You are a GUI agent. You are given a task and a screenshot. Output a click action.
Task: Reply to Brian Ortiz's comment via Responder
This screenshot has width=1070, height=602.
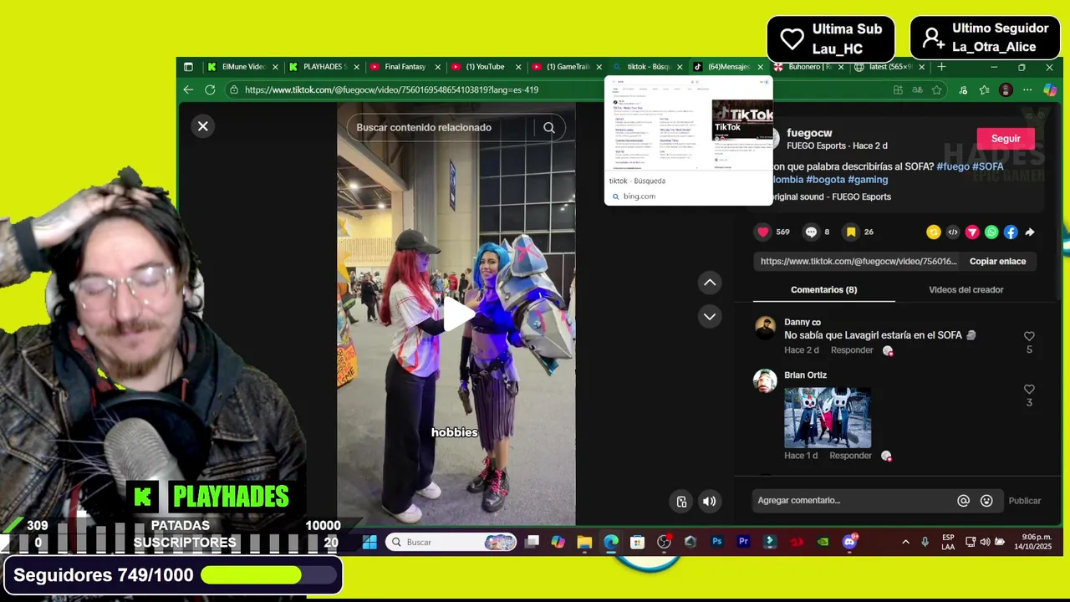(851, 456)
